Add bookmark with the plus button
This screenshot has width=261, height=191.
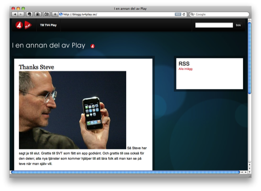pyautogui.click(x=55, y=14)
